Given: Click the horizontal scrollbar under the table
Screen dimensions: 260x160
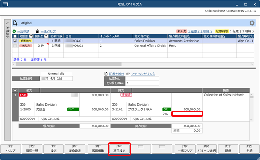Looking at the screenshot, I should click(69, 64).
